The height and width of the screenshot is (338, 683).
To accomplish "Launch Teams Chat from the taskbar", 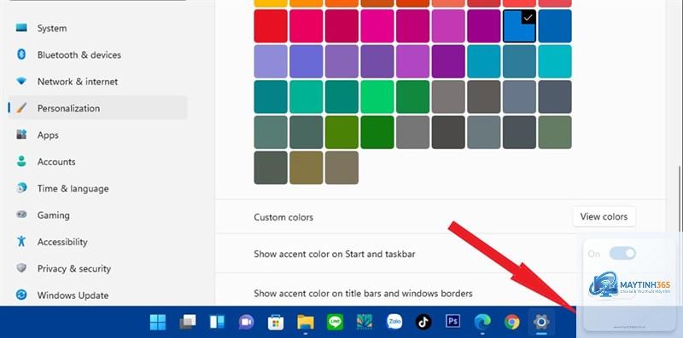I will point(247,322).
